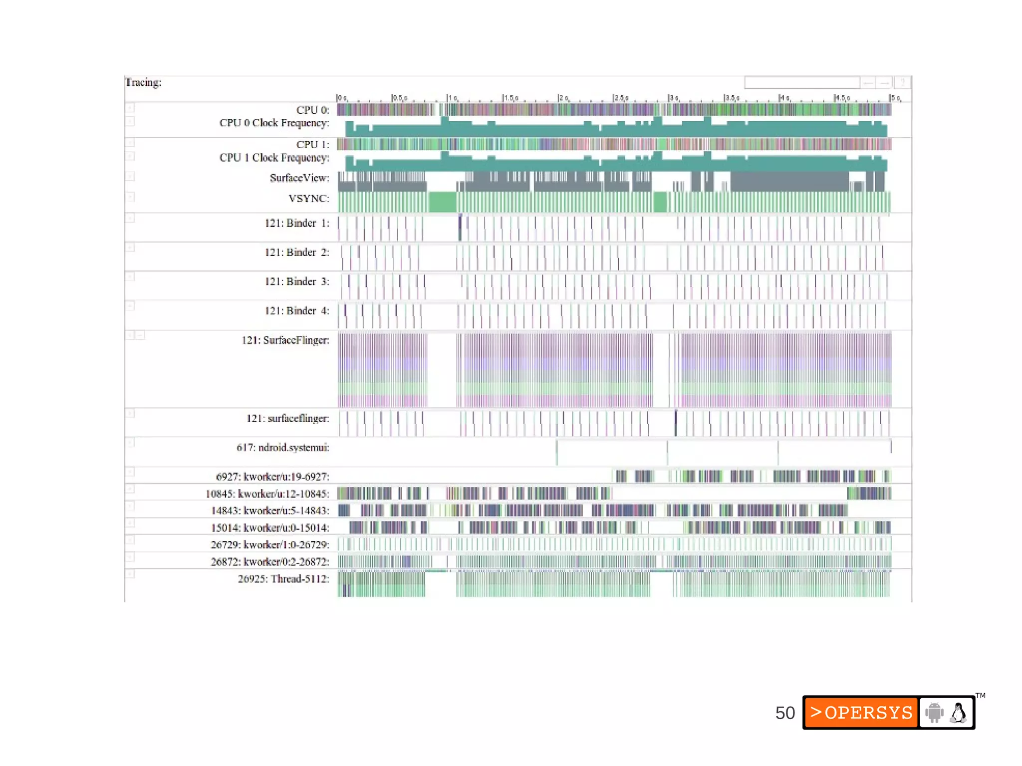
Task: Click the wide green VSYNC block near 1 s
Action: click(443, 202)
